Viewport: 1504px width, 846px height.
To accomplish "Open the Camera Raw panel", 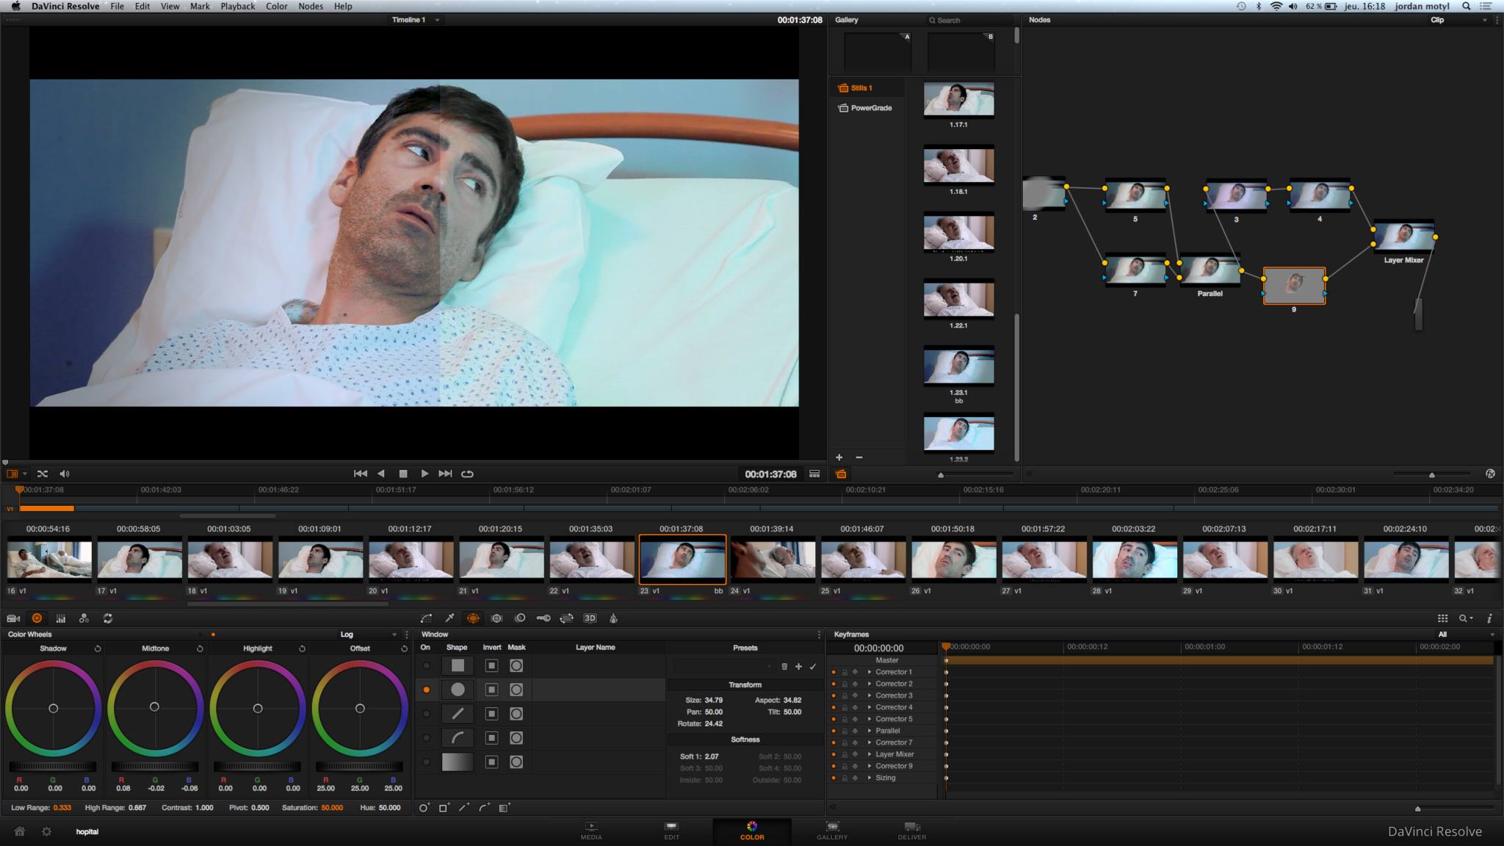I will coord(12,618).
